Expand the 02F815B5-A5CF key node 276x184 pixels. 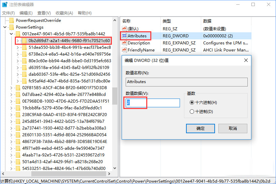point(11,88)
